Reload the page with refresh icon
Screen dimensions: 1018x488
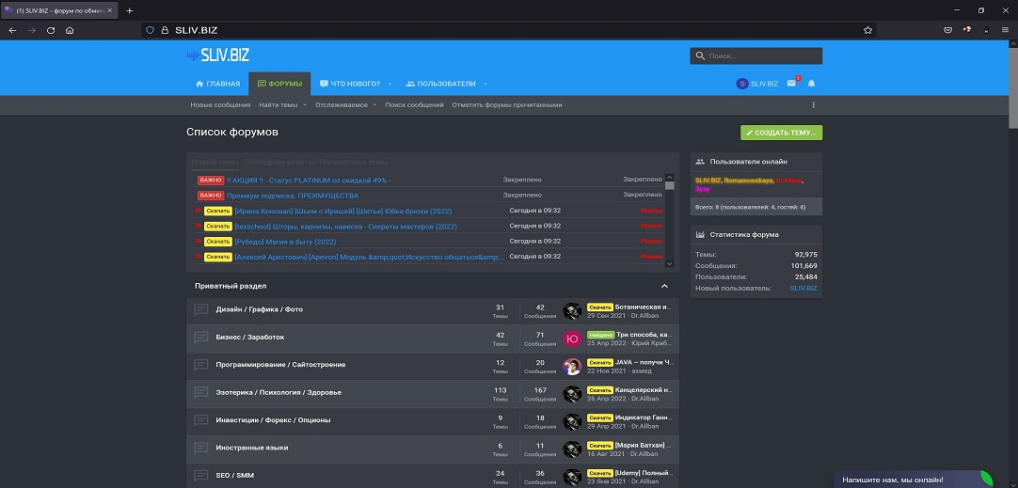coord(51,30)
